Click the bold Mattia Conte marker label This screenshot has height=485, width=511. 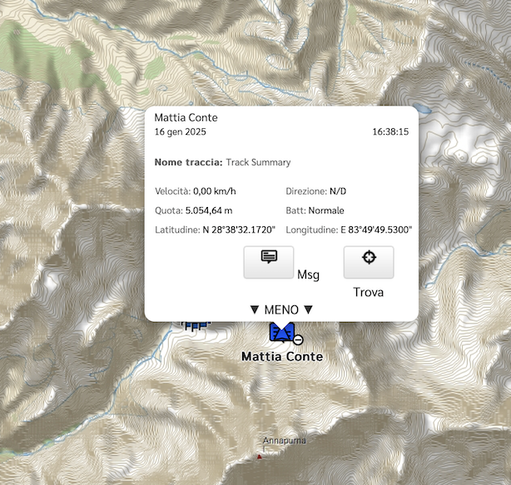pos(282,356)
